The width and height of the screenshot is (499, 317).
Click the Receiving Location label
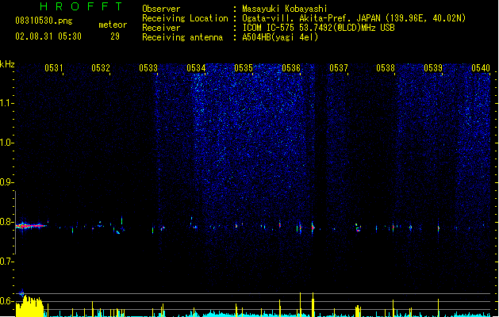[x=185, y=18]
